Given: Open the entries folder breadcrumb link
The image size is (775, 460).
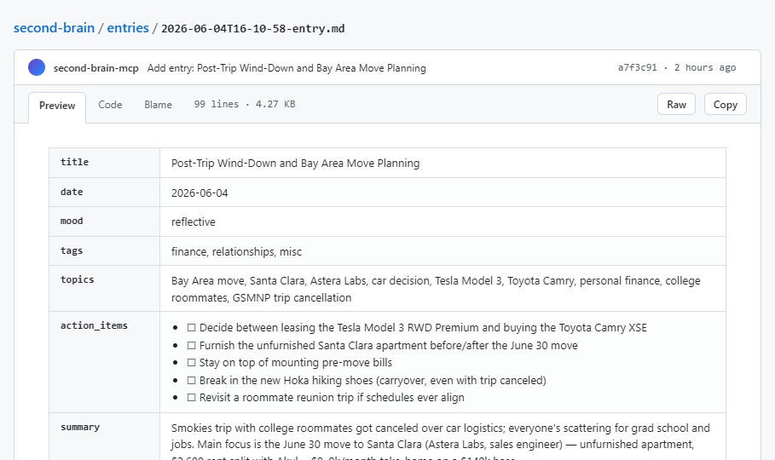Looking at the screenshot, I should (x=128, y=28).
